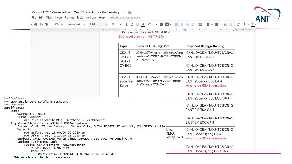Select Left align
Image resolution: width=292 pixels, height=164 pixels.
pos(176,24)
